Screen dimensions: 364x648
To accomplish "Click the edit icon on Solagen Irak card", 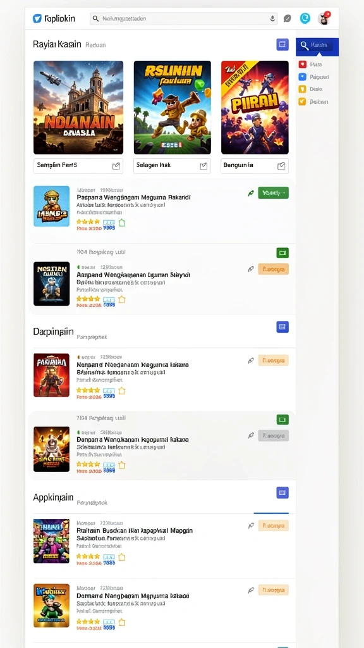I will 203,166.
